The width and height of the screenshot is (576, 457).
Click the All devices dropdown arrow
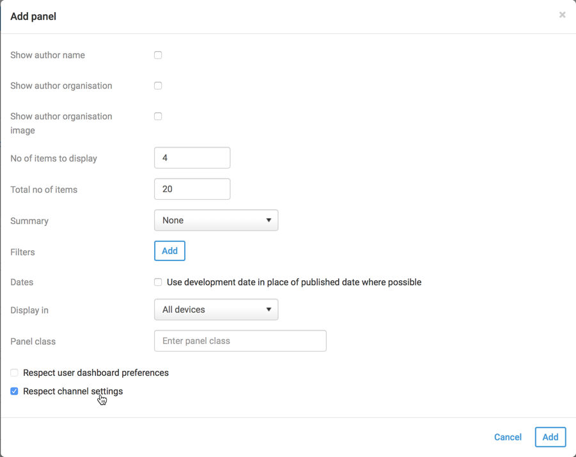269,310
